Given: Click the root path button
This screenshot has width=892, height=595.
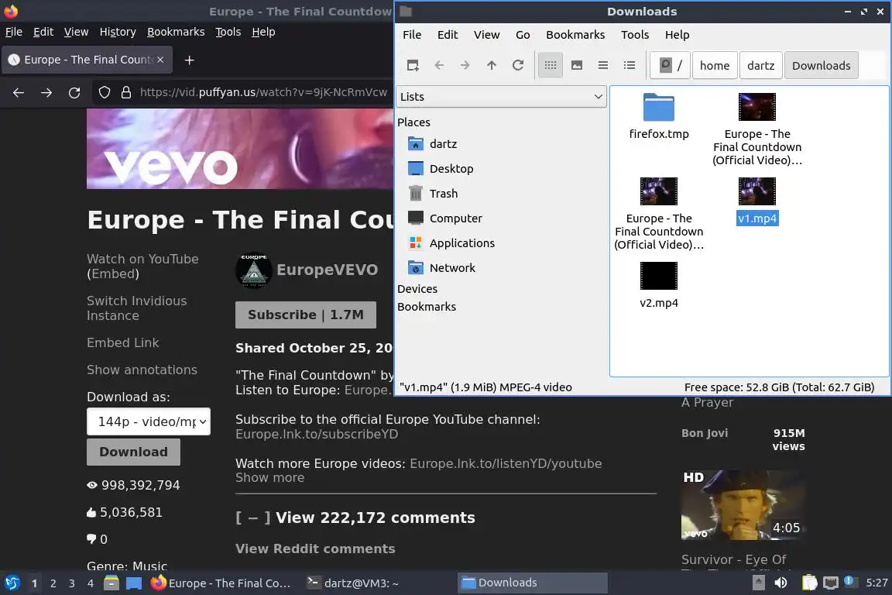Looking at the screenshot, I should (x=671, y=66).
